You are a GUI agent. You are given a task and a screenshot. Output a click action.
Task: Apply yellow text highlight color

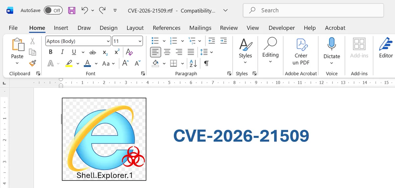(x=69, y=63)
